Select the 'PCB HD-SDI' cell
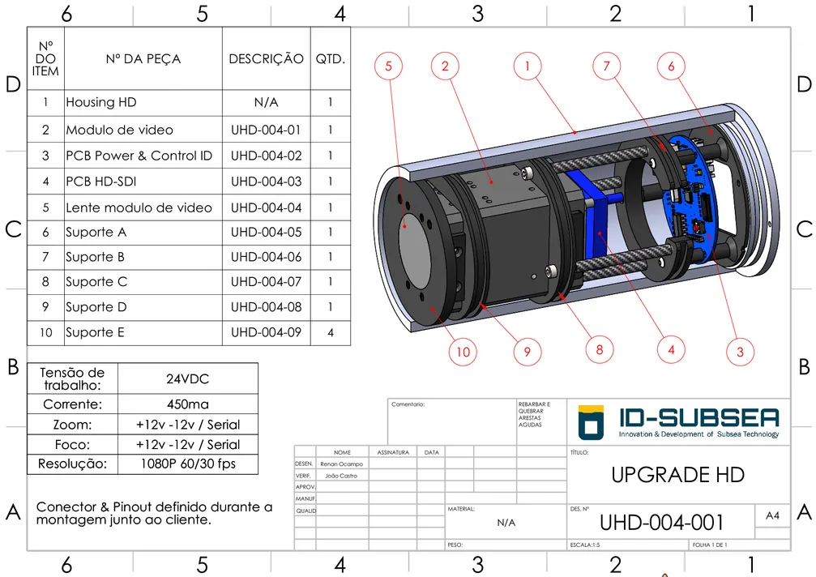Image resolution: width=816 pixels, height=577 pixels. point(143,182)
